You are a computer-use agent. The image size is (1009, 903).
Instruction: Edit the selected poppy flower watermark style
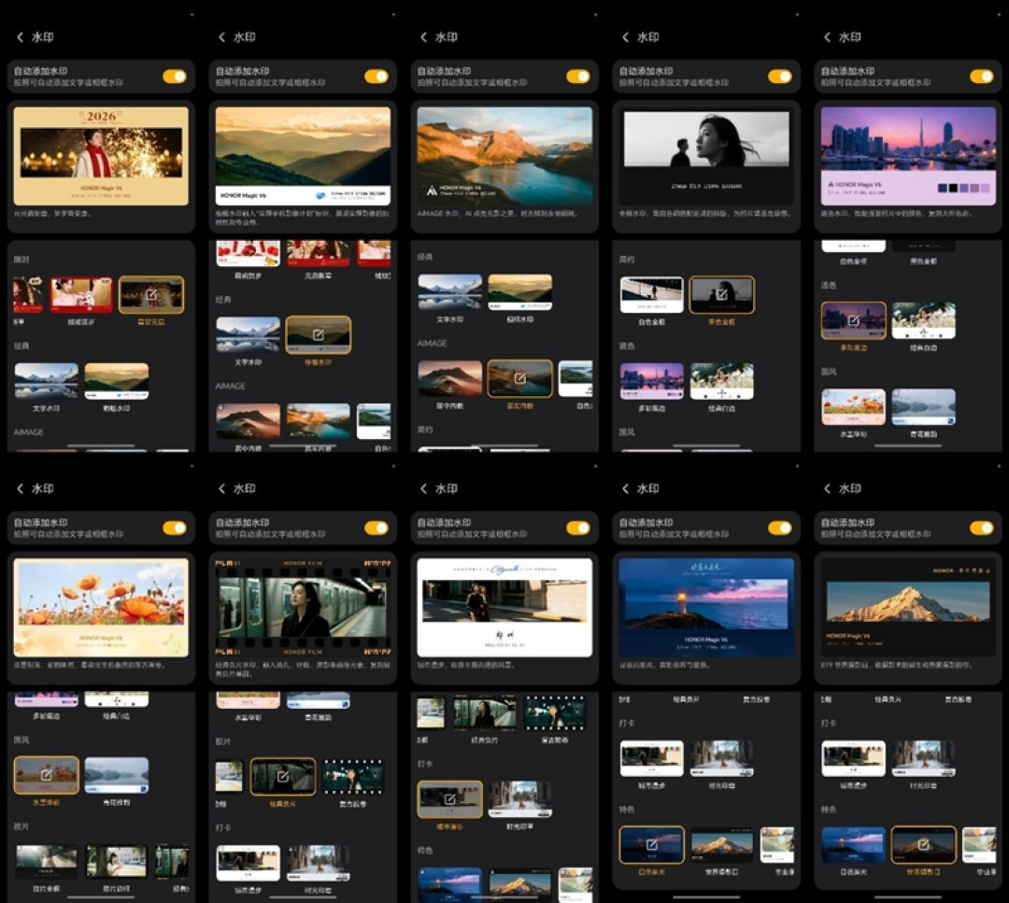pyautogui.click(x=47, y=775)
